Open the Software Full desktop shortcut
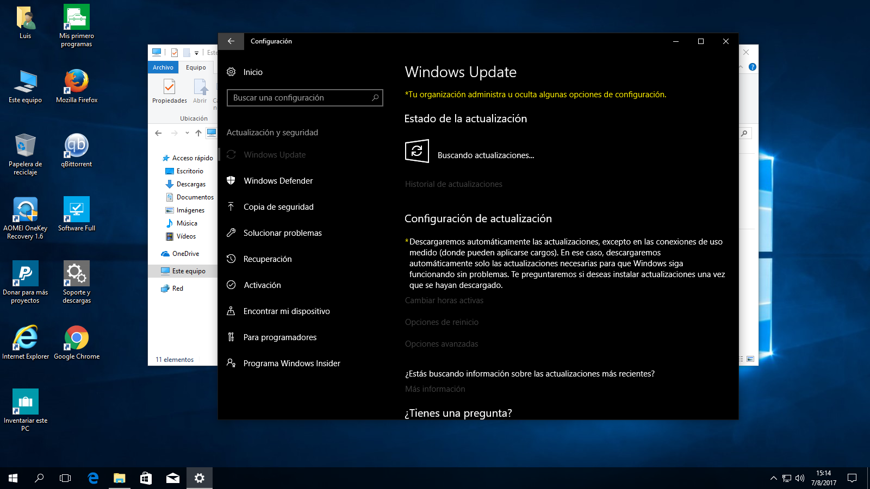The height and width of the screenshot is (489, 870). [77, 215]
